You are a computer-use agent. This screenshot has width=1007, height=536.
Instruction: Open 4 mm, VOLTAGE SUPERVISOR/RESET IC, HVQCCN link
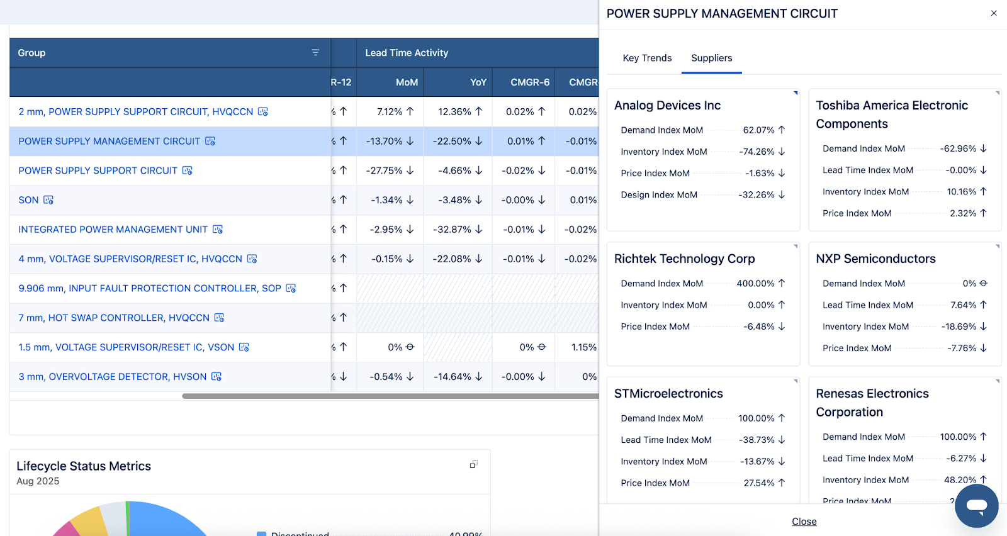130,259
